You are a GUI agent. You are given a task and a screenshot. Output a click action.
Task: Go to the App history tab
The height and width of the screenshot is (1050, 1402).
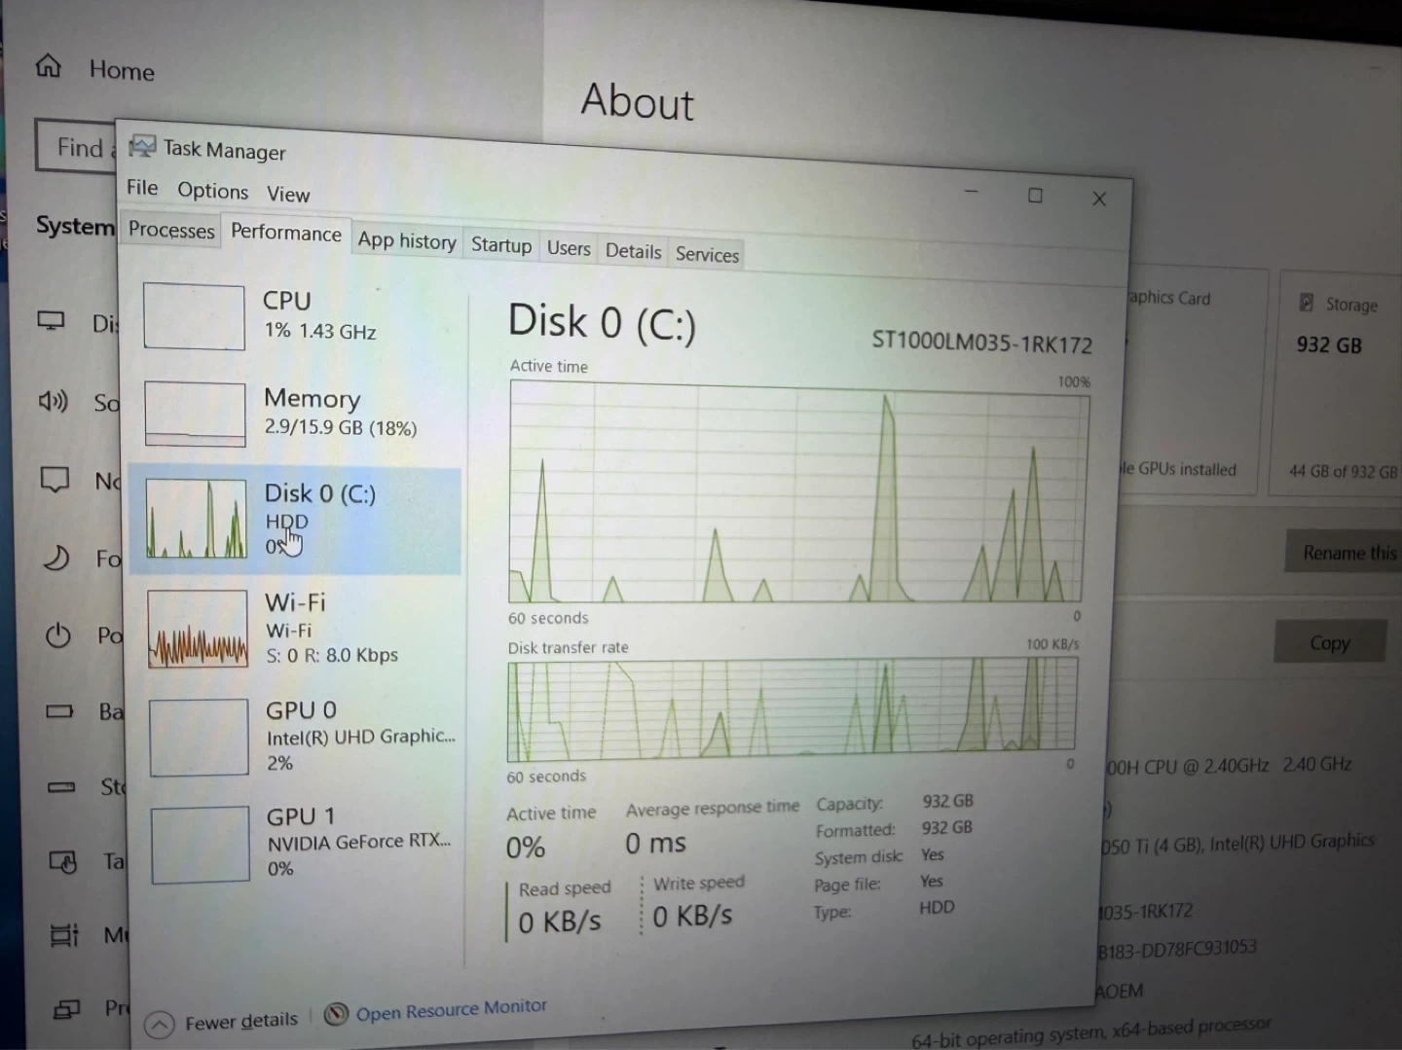[x=406, y=240]
